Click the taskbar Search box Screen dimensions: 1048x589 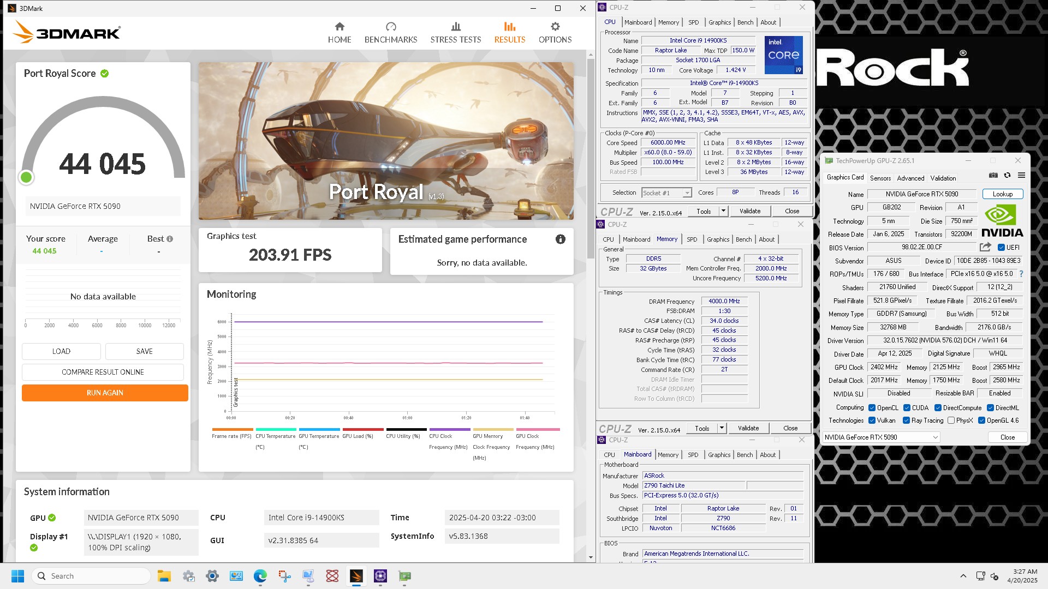[91, 576]
